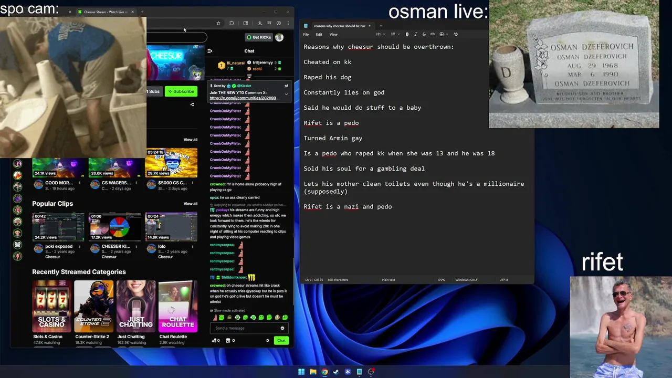Open chat settings gear icon
The width and height of the screenshot is (672, 378).
coord(268,341)
